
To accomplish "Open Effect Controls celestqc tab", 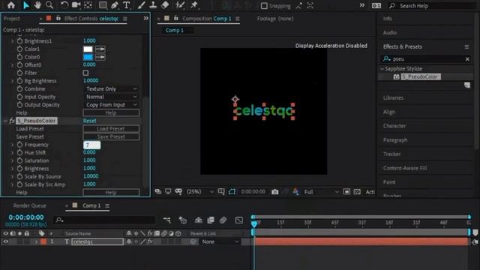I will point(91,19).
